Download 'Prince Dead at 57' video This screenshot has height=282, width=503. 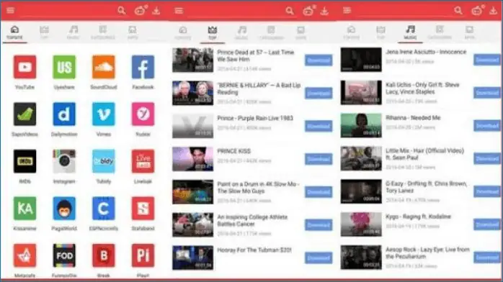pos(319,60)
